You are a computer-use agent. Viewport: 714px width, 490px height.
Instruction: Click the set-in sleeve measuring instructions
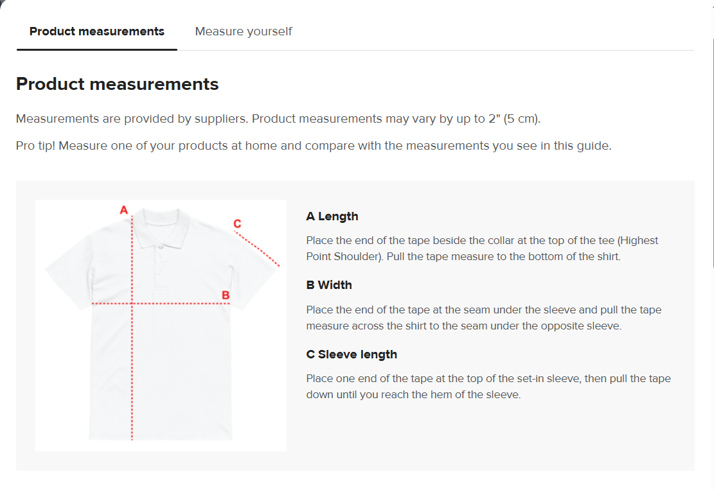(488, 387)
